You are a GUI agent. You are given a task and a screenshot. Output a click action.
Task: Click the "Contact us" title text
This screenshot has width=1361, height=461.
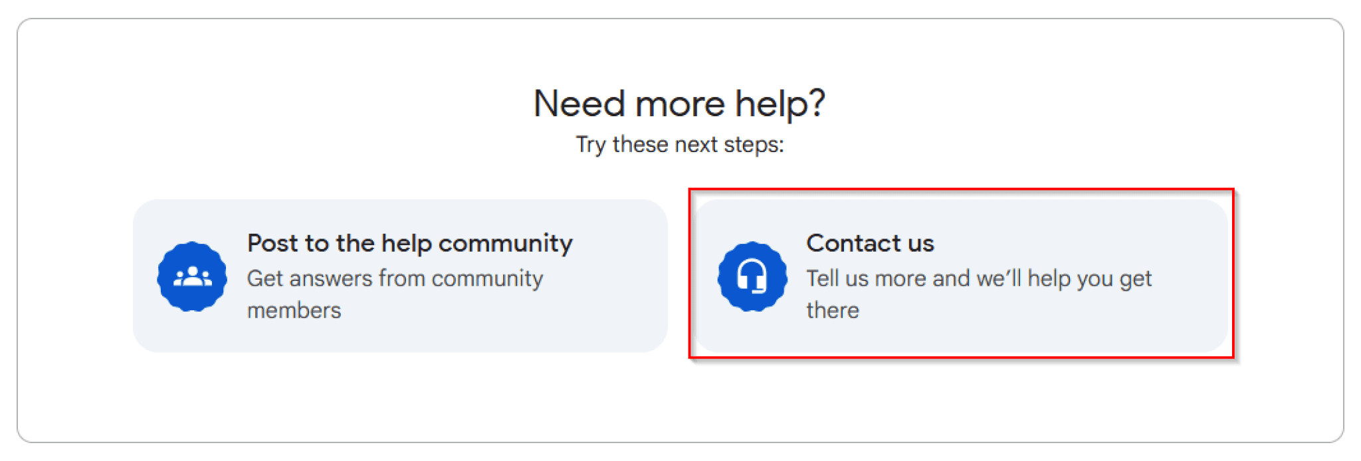click(870, 243)
